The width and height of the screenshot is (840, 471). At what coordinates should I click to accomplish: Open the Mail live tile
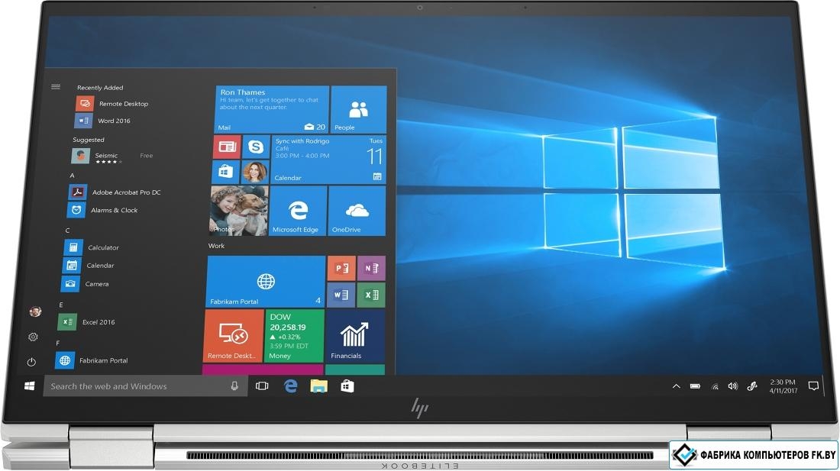(x=272, y=109)
